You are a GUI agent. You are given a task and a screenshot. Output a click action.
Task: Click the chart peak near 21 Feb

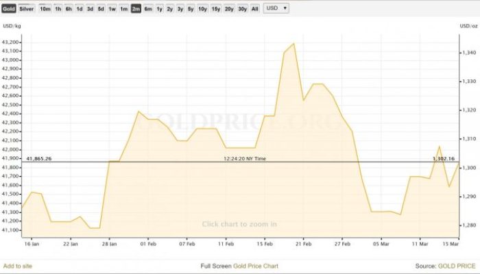[293, 43]
